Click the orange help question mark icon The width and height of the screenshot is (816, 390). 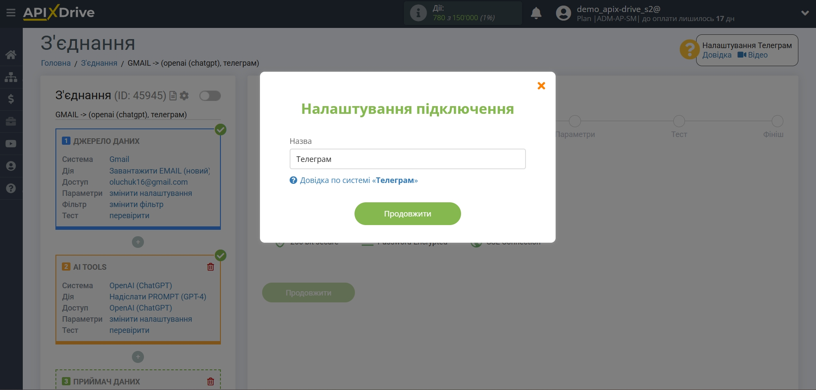click(689, 49)
